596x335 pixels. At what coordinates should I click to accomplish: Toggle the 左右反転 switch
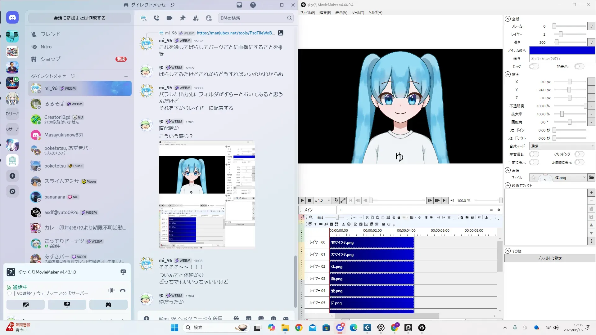point(534,154)
